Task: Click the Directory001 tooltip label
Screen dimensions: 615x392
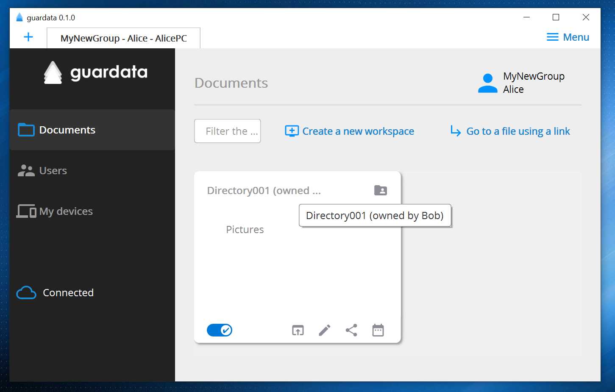Action: click(x=375, y=215)
